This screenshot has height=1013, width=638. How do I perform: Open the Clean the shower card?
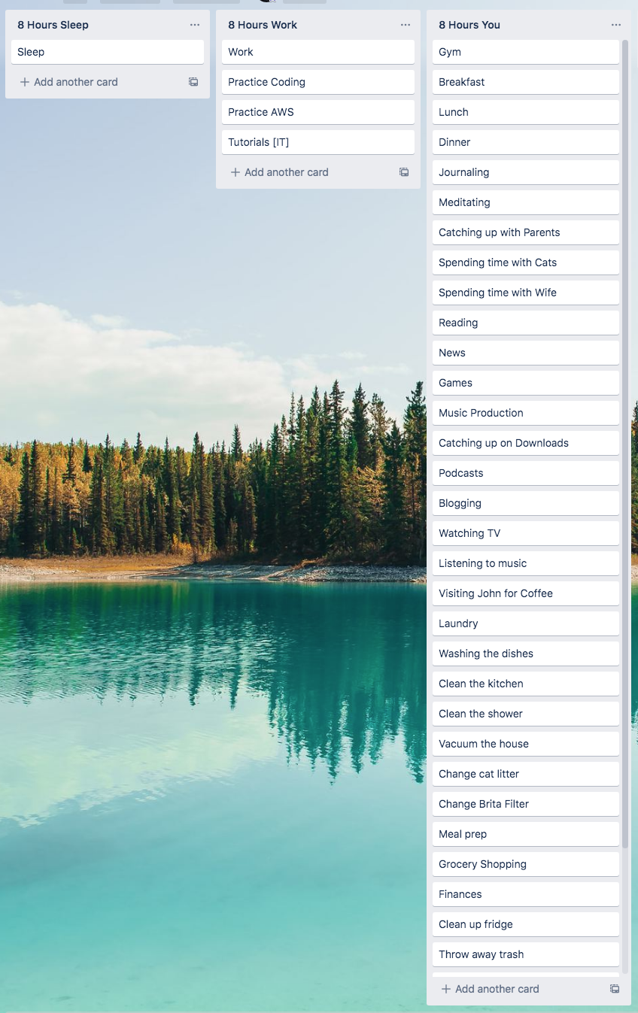point(526,714)
